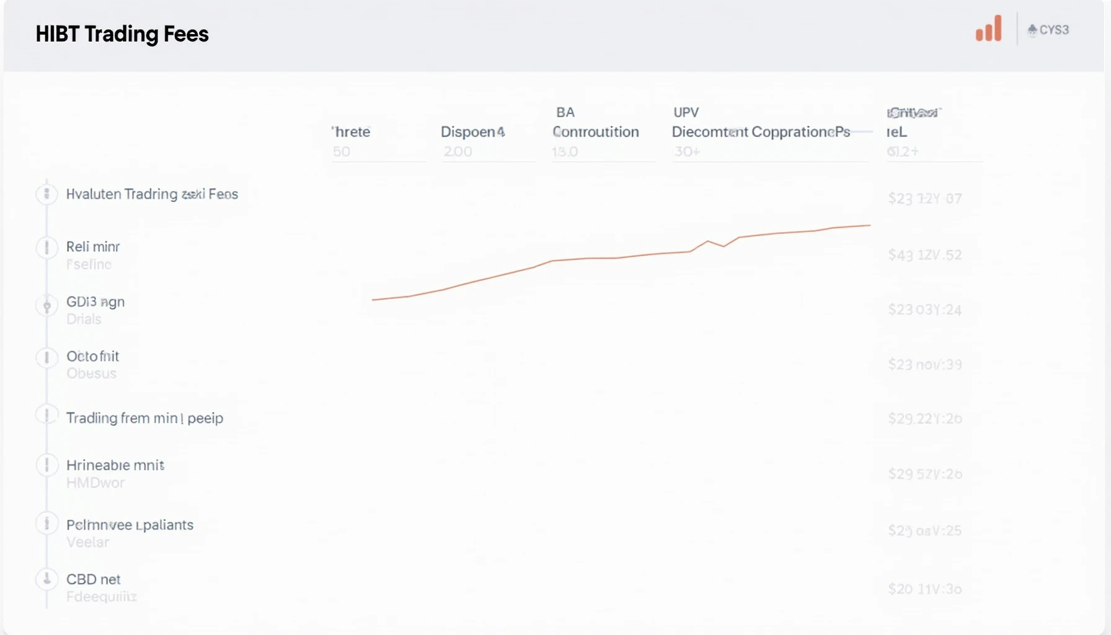Click the orange bar chart icon

[x=988, y=29]
